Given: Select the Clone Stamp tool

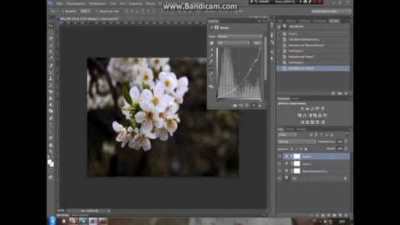Looking at the screenshot, I should [x=51, y=78].
